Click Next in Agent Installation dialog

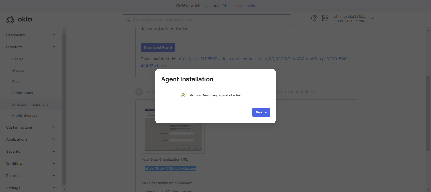(261, 112)
